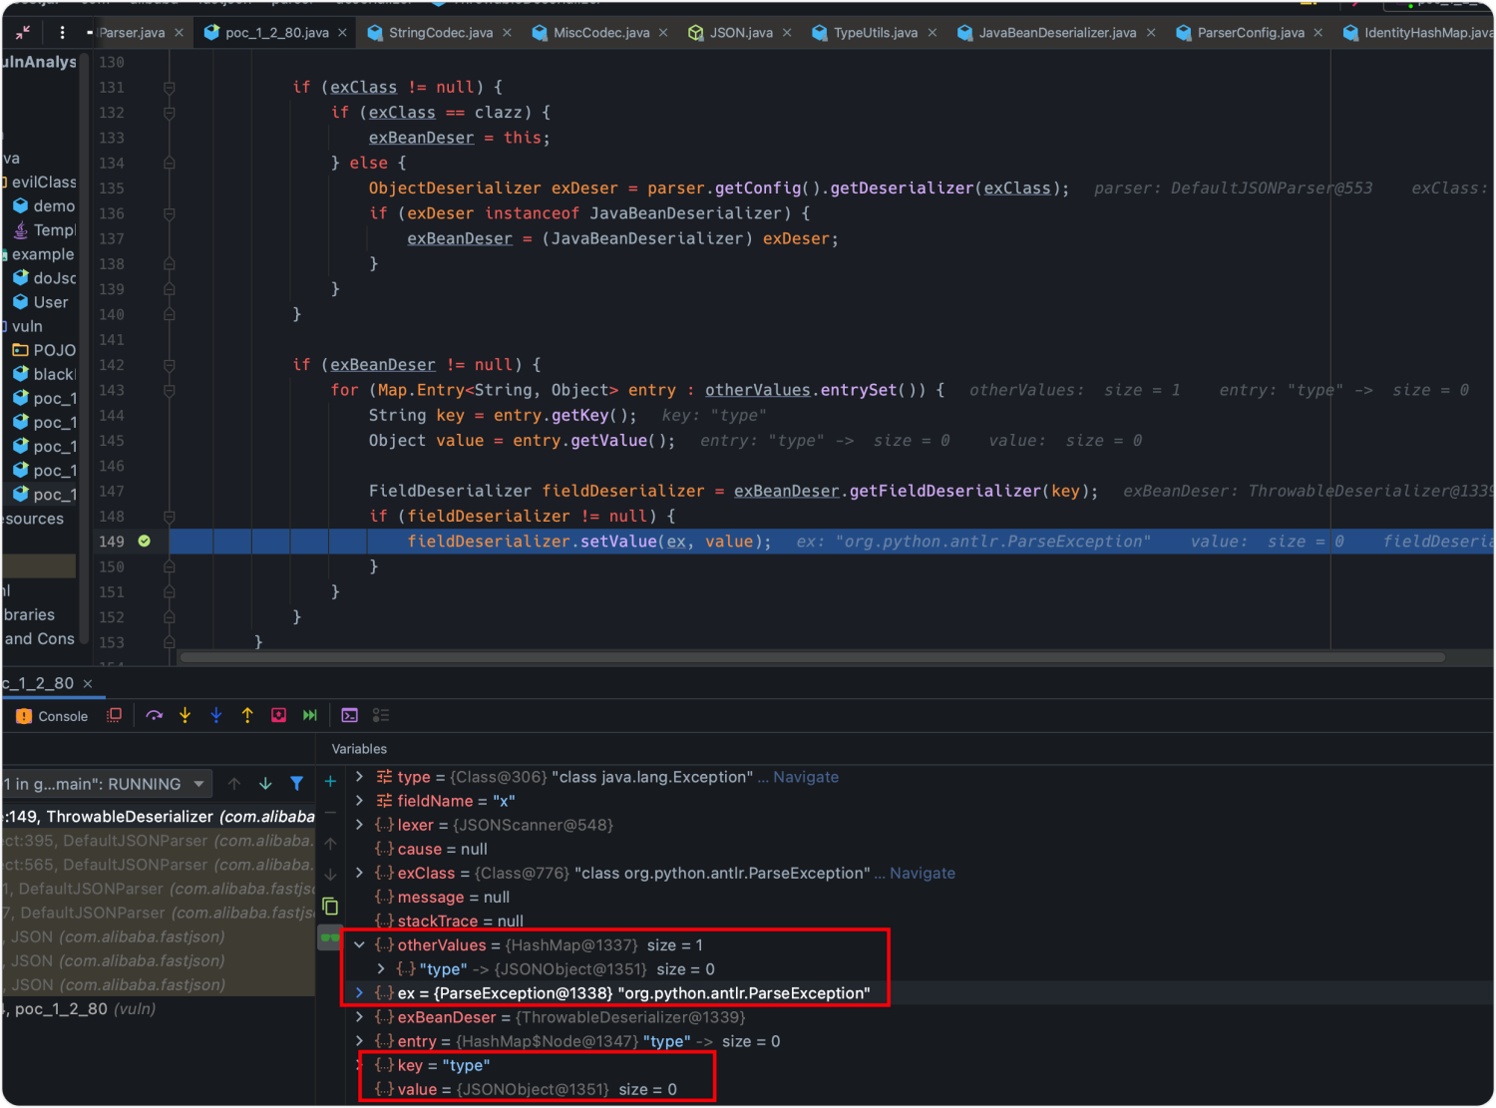Collapse the fold marker at line 136
1496x1108 pixels.
click(170, 213)
